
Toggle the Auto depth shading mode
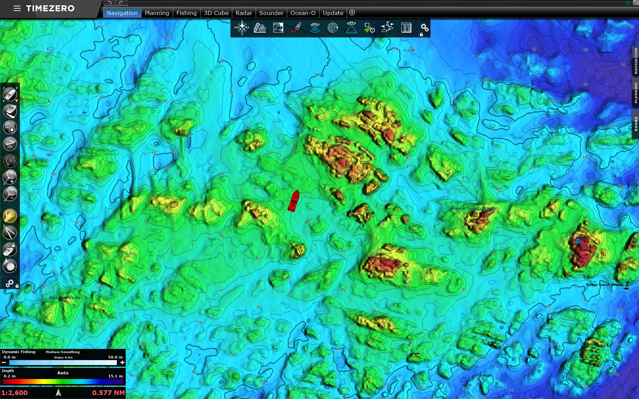pos(63,373)
